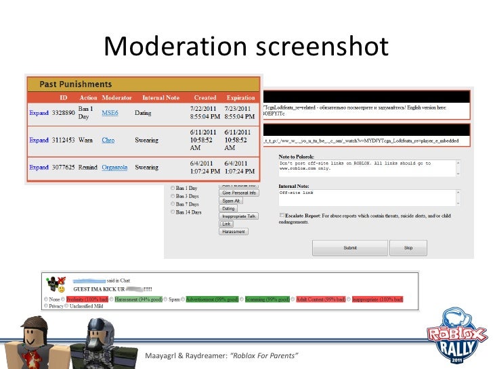Click the 'Remind' action cell
Screen dimensions: 493x369
point(88,167)
